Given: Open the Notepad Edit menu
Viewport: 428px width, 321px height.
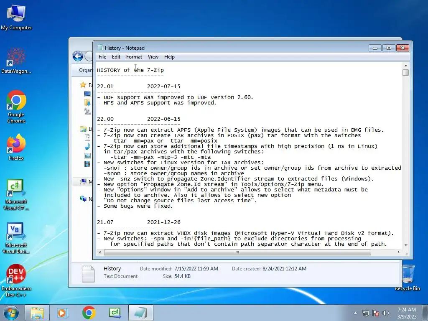Looking at the screenshot, I should (116, 57).
